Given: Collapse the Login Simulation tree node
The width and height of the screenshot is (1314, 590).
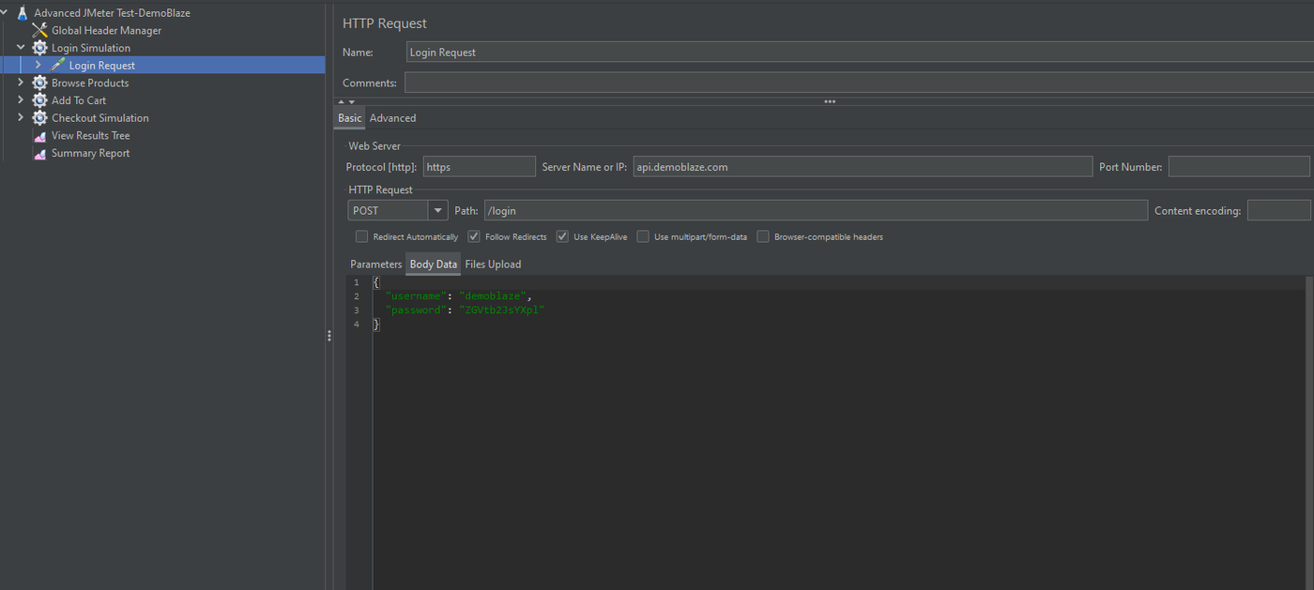Looking at the screenshot, I should click(21, 48).
